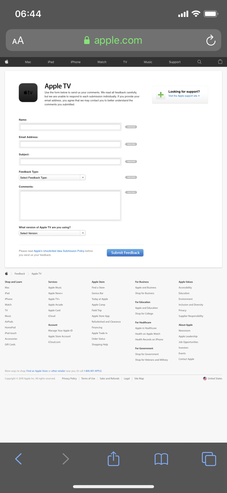
Task: Open Terms of Use footer link
Action: pyautogui.click(x=88, y=379)
